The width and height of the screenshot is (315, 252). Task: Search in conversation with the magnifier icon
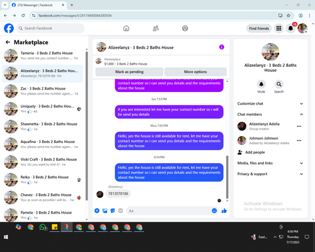(279, 84)
